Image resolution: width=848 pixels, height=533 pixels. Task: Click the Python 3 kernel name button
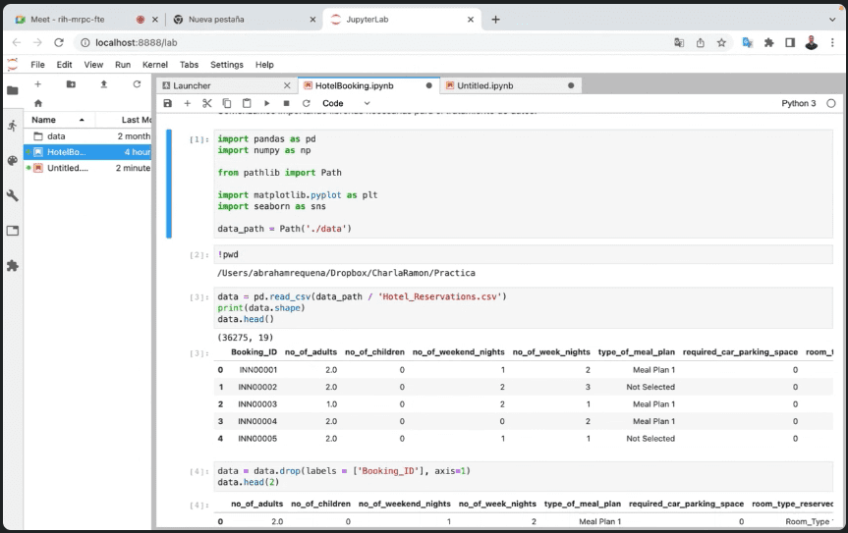pyautogui.click(x=798, y=103)
